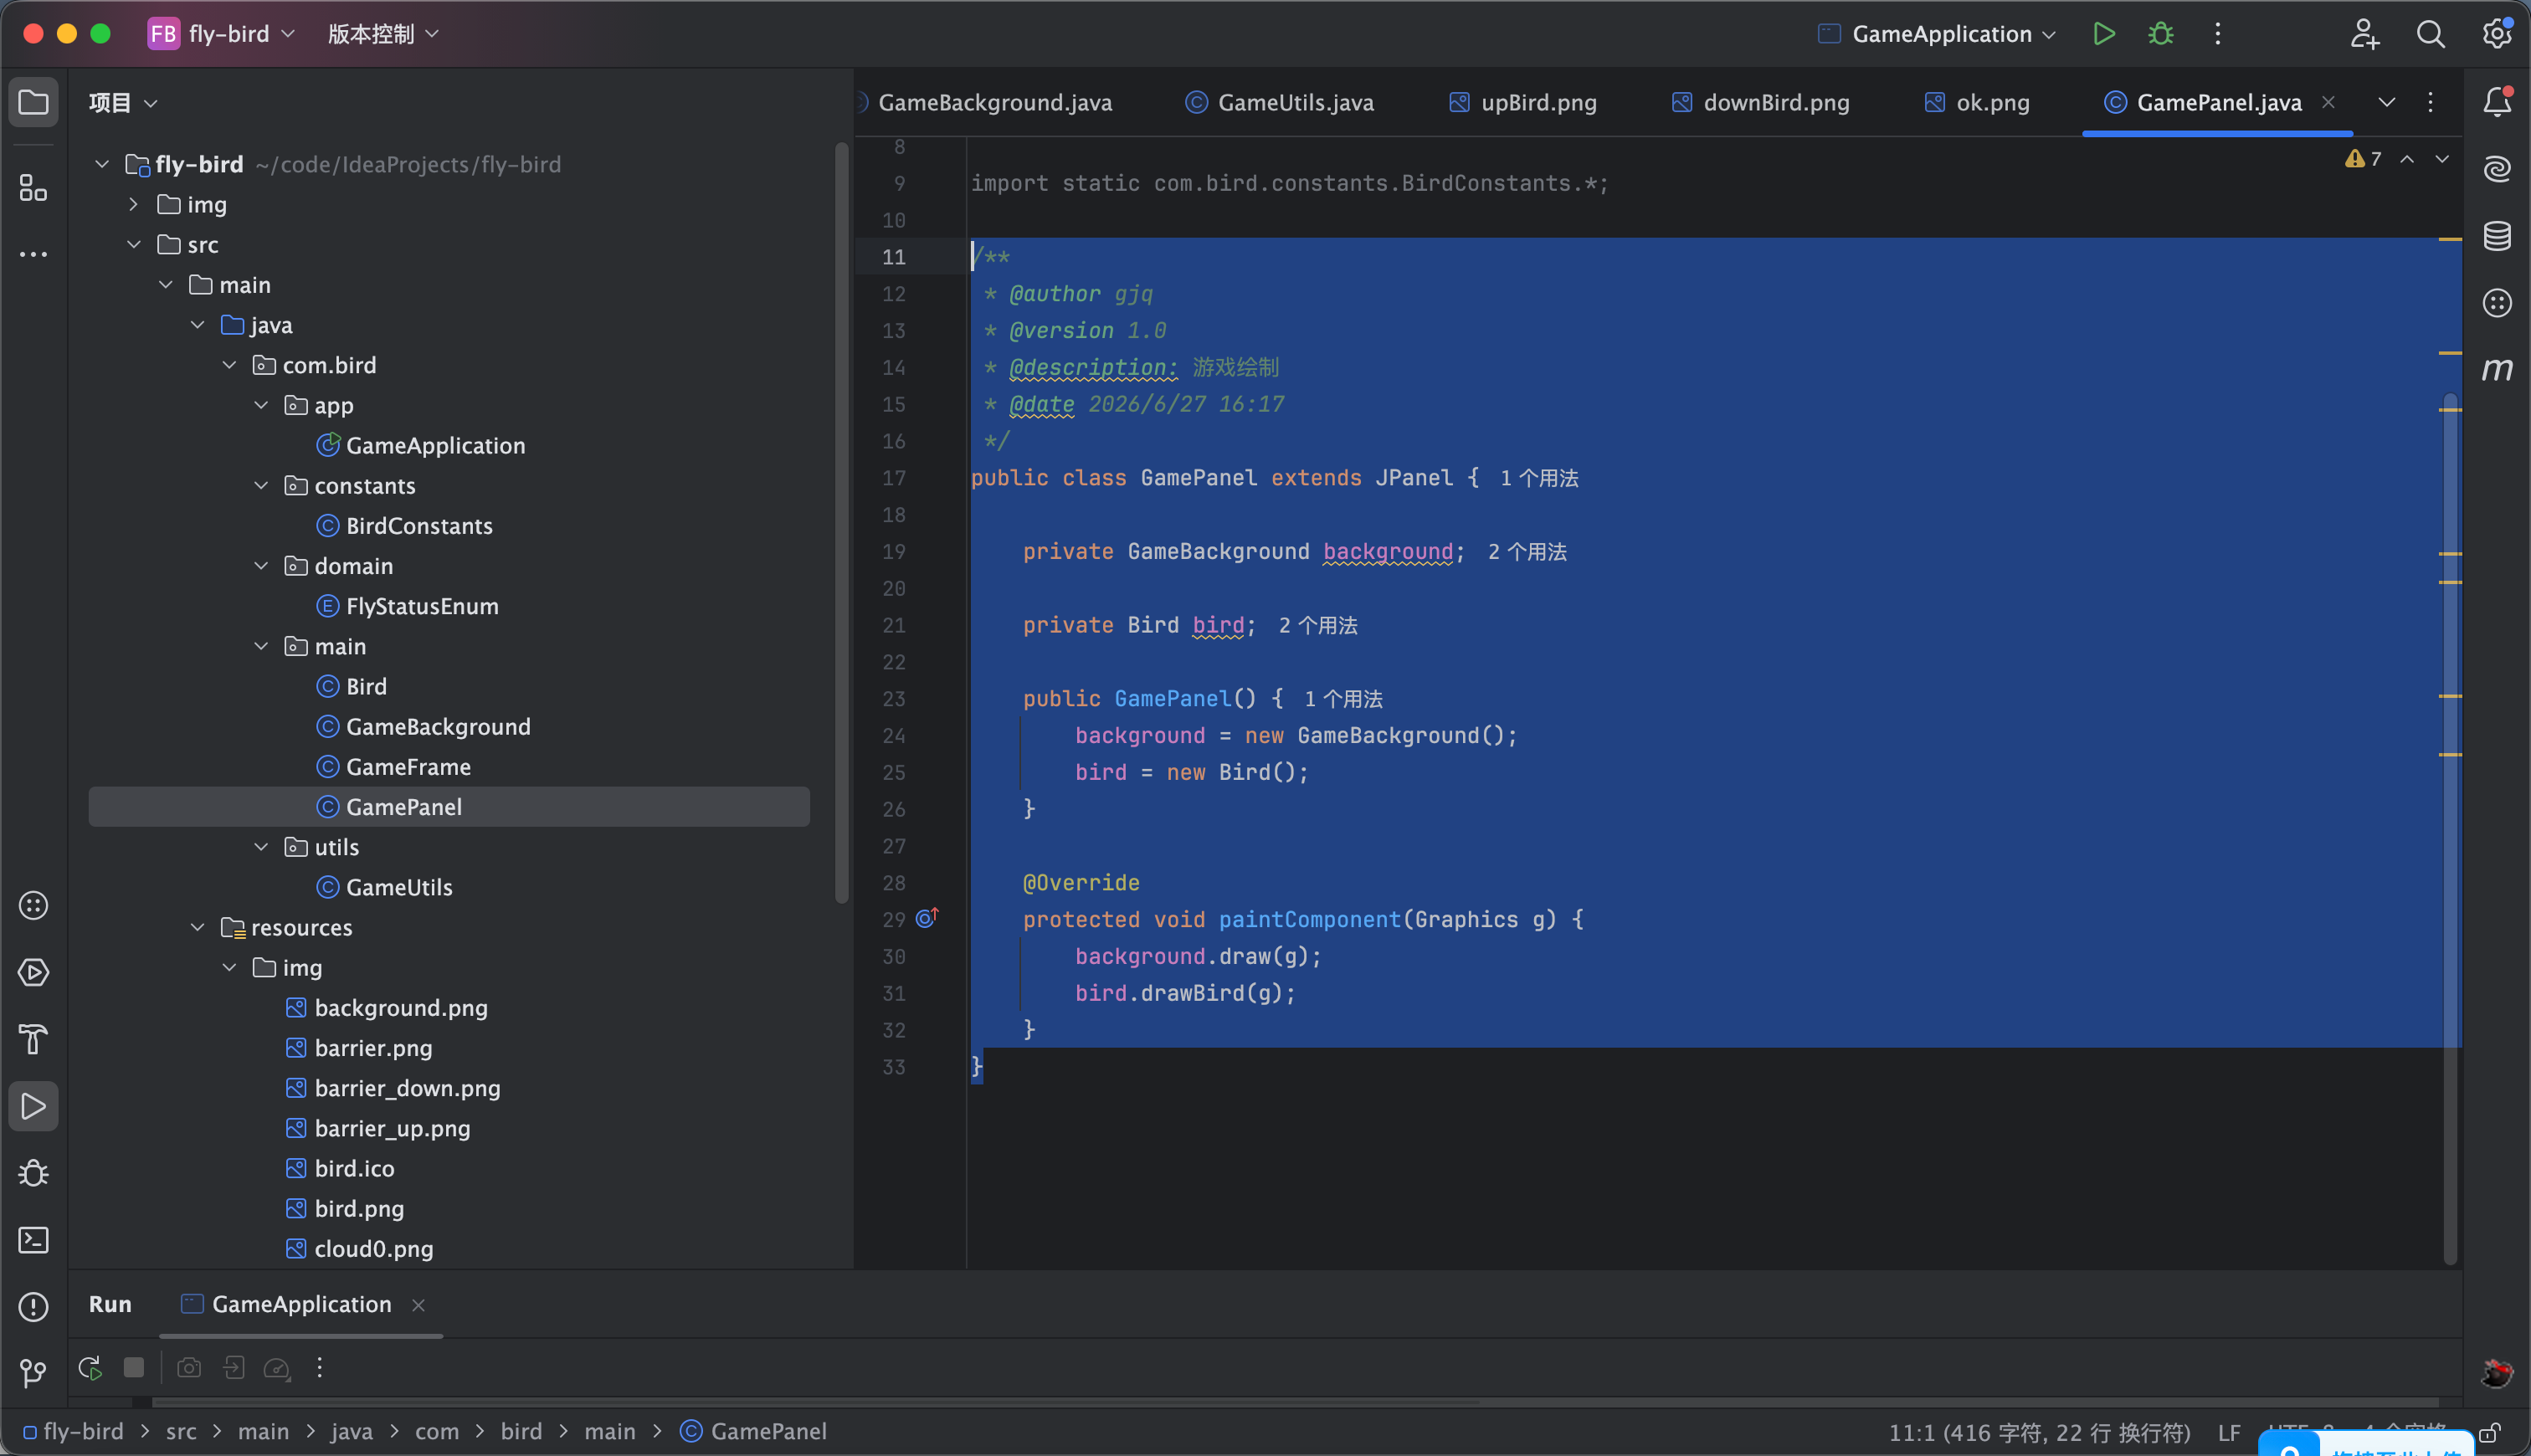The width and height of the screenshot is (2531, 1456).
Task: Select GameApplication tab in Run panel
Action: pos(288,1304)
